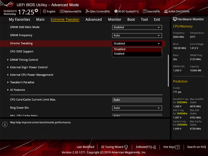Click the 2133 MHz DRAM Freq. value
The width and height of the screenshot is (208, 156).
pyautogui.click(x=195, y=59)
